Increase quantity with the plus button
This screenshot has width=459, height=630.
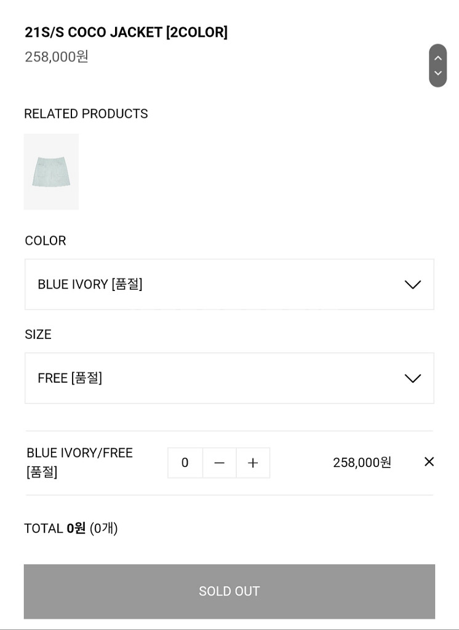(x=253, y=463)
